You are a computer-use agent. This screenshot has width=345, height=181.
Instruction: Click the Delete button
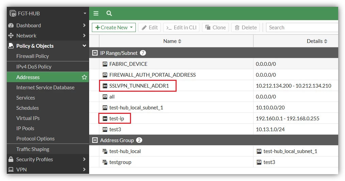(246, 28)
